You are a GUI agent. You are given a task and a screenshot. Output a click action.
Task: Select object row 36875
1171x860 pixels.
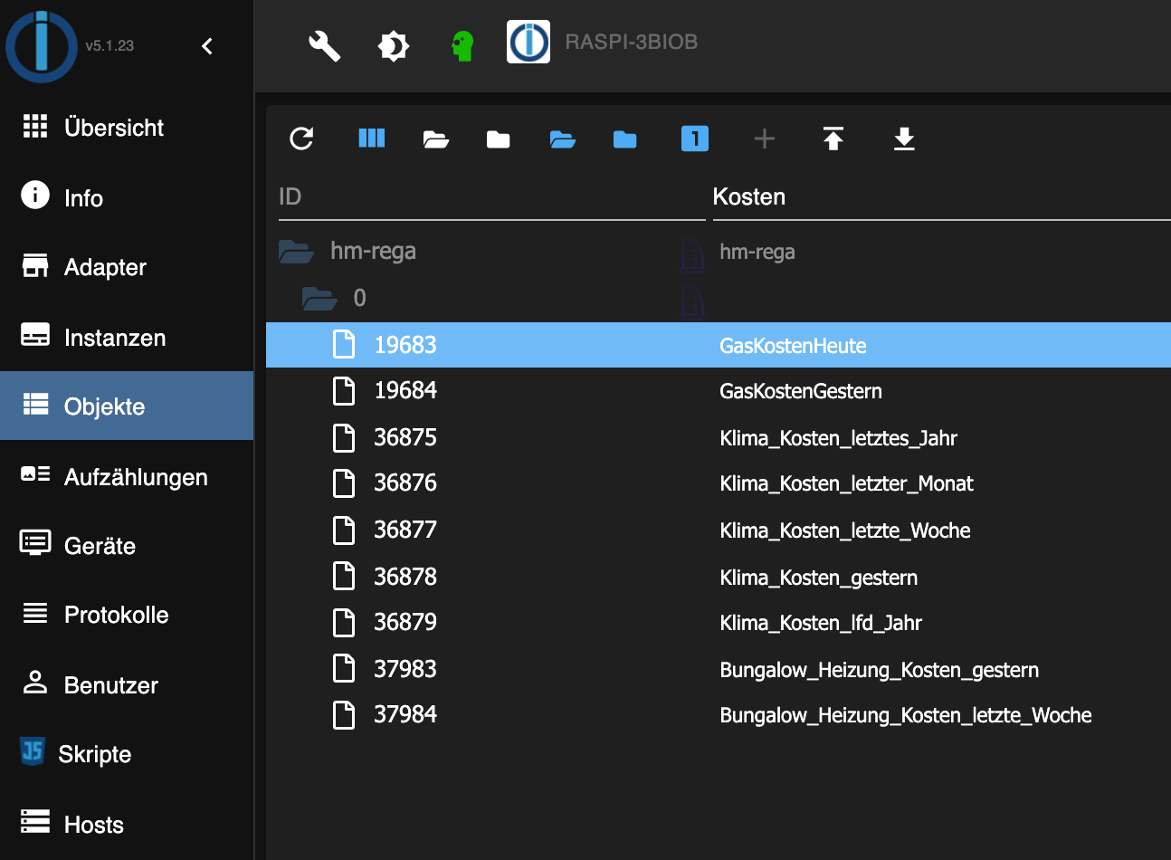[x=719, y=438]
